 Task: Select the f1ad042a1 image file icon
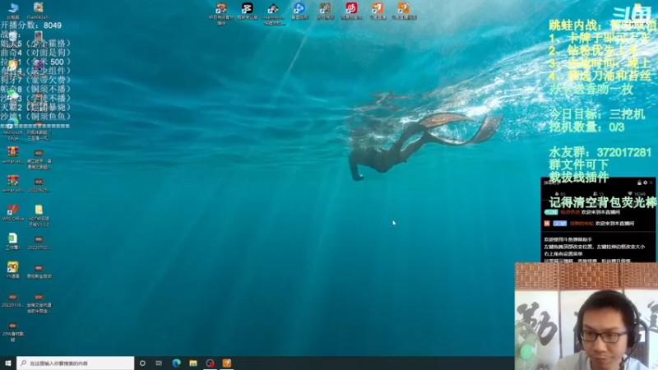coord(39,11)
